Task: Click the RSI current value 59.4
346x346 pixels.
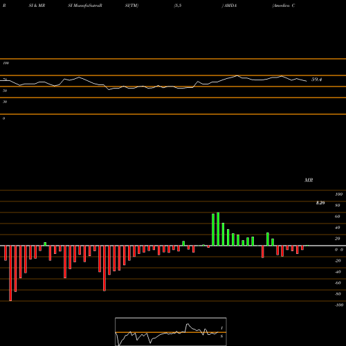Action: pyautogui.click(x=316, y=80)
